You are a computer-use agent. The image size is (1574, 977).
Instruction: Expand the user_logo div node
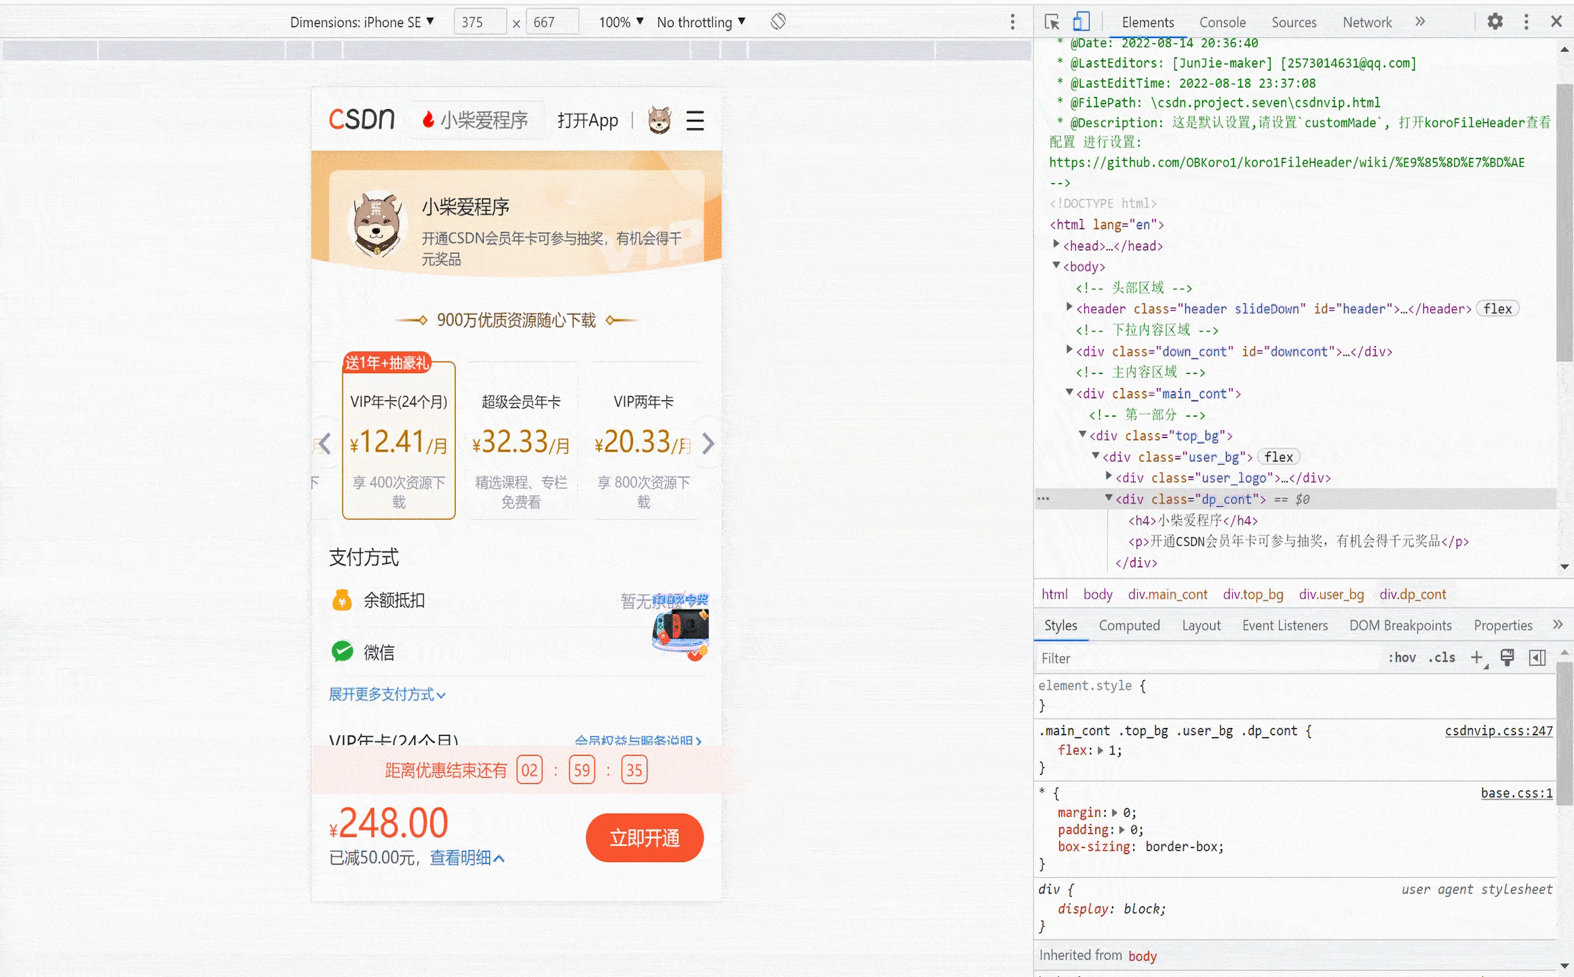tap(1109, 477)
